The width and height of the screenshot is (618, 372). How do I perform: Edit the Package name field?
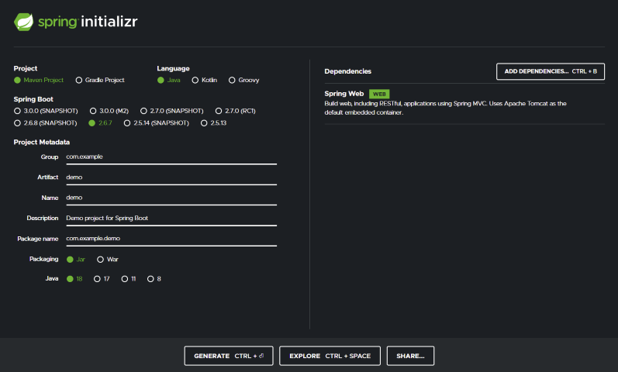coord(171,239)
